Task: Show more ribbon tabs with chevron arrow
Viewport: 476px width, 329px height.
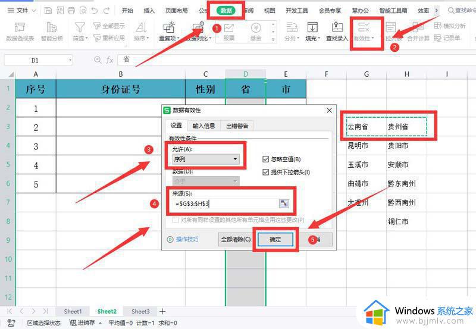Action: (x=437, y=11)
